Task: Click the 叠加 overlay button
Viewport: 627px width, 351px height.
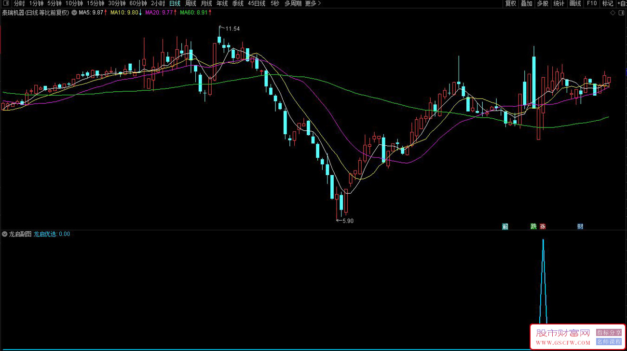Action: point(527,3)
